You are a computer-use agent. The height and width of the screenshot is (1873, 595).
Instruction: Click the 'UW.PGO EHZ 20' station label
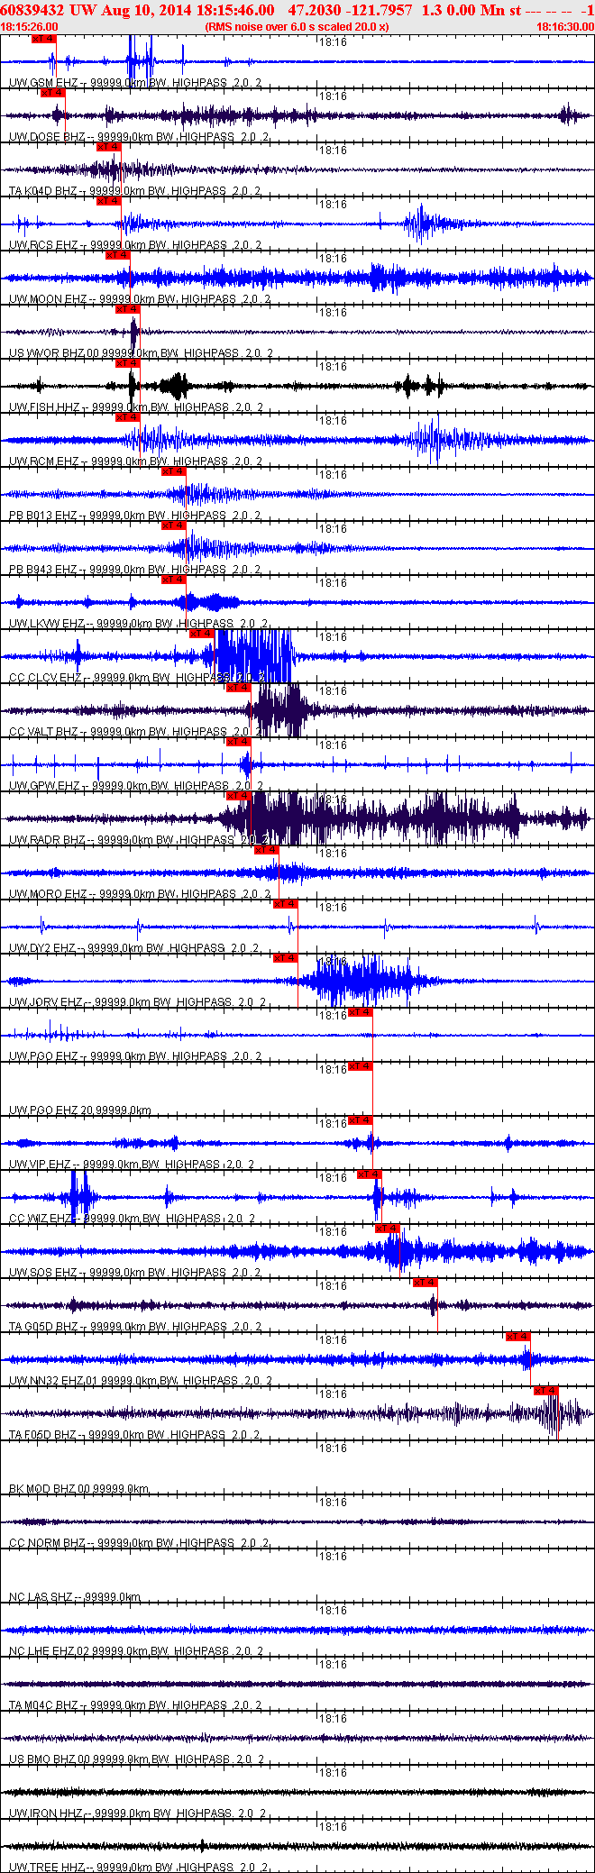tap(51, 1110)
